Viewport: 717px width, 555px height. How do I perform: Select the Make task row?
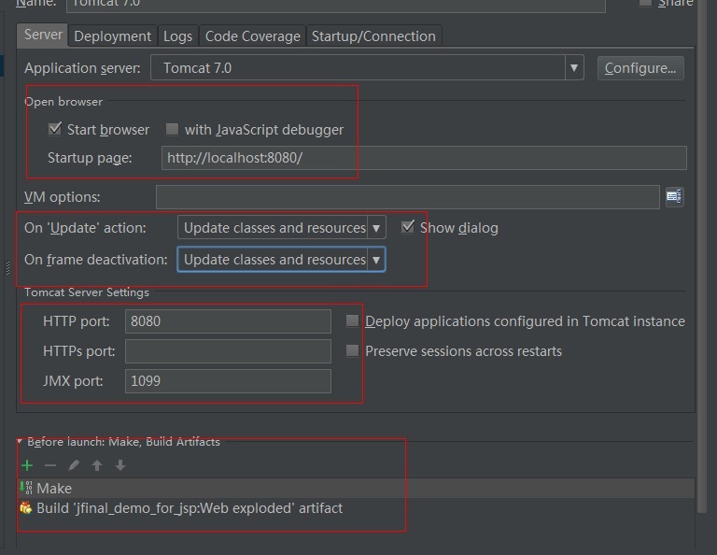[356, 489]
